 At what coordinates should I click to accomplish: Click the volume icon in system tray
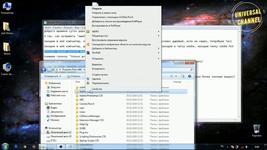[x=247, y=147]
